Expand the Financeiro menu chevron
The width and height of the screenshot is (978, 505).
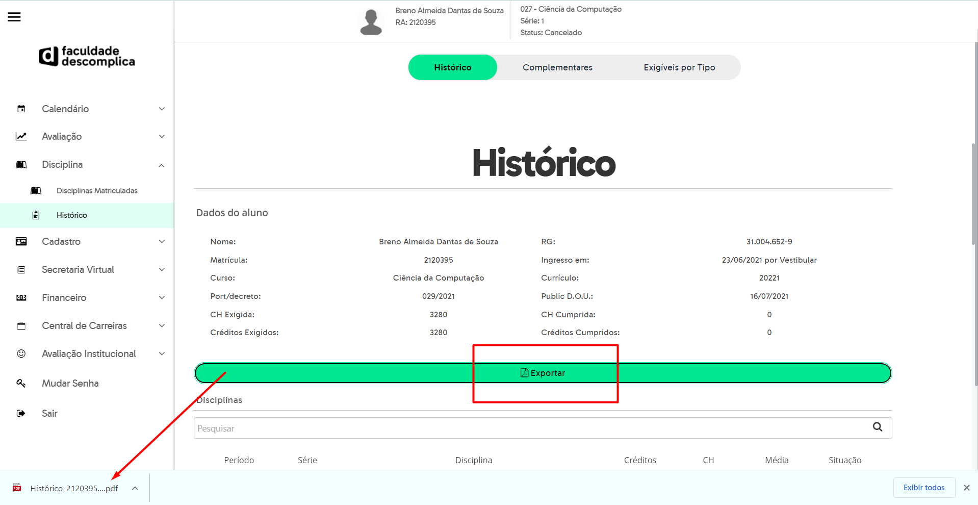tap(162, 297)
